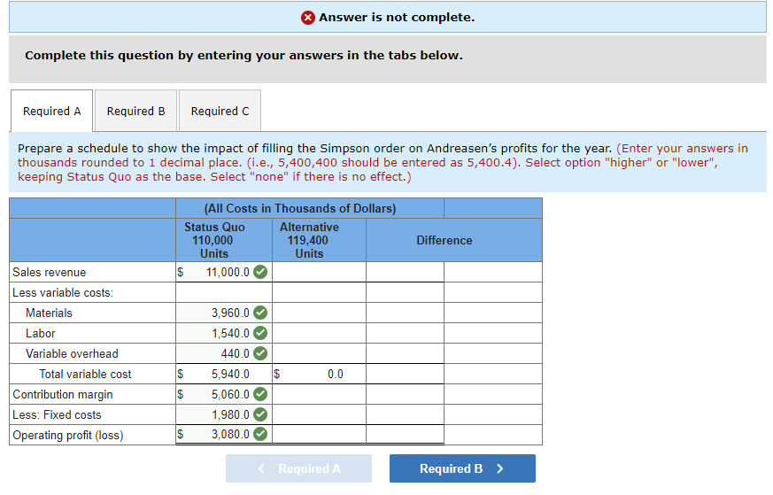Viewport: 773px width, 495px height.
Task: Click green checkmark next to Materials 3,960.0
Action: (260, 313)
